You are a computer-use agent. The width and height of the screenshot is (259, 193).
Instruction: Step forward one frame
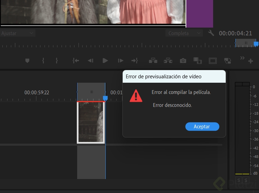(120, 61)
